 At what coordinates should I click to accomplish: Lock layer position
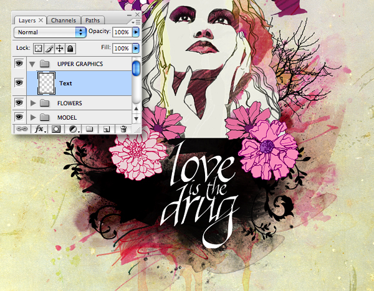59,49
